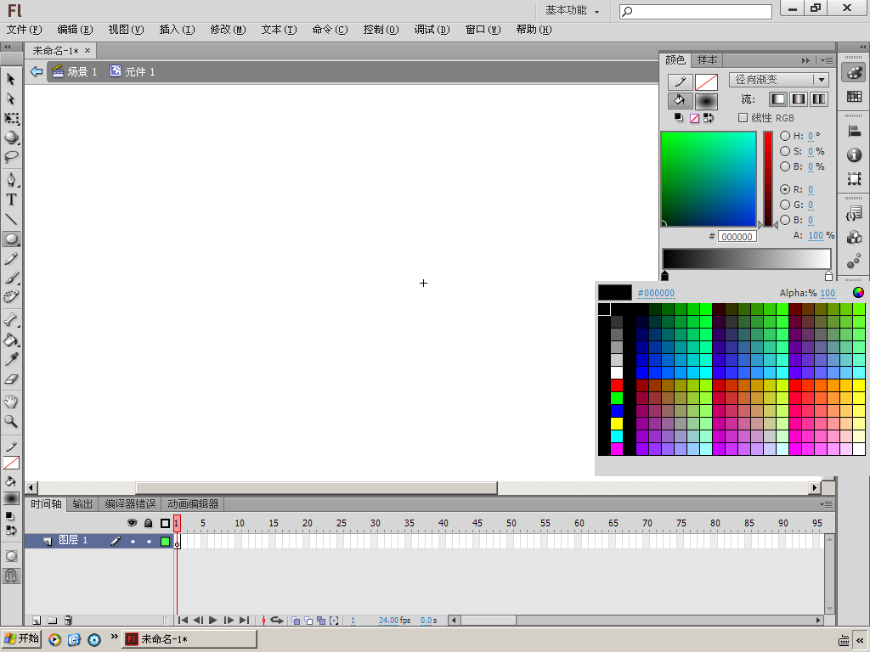The image size is (870, 652).
Task: Open the 修改(M) menu
Action: tap(228, 30)
